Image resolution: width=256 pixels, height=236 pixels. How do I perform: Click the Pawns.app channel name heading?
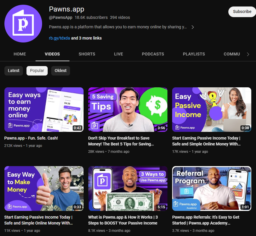[x=67, y=9]
